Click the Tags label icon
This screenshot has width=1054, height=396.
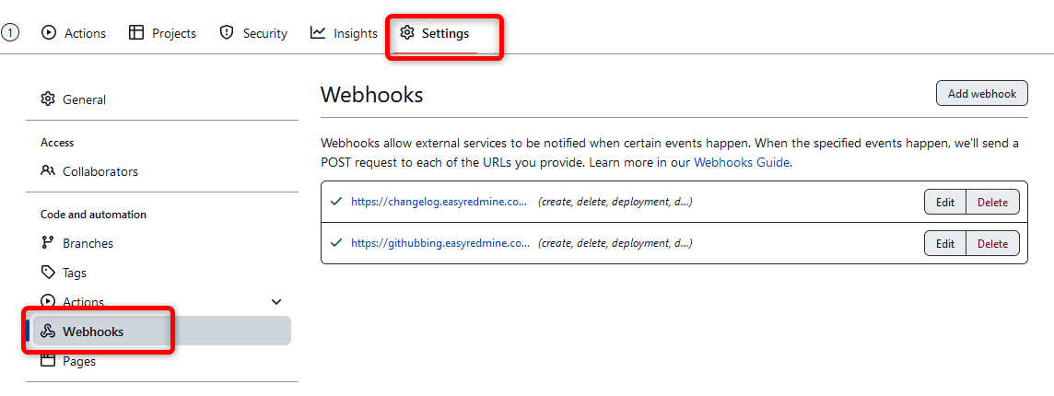point(47,273)
